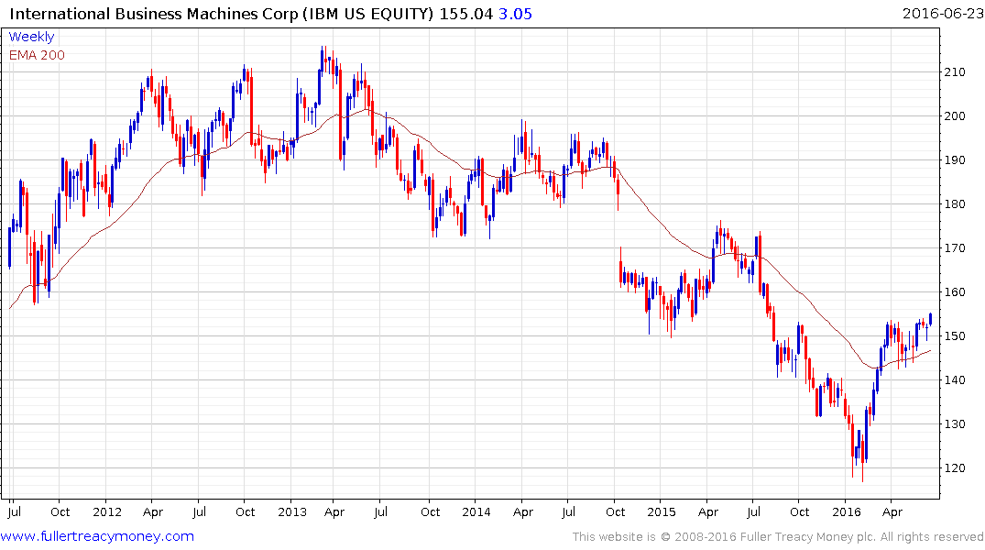Screen dimensions: 985x550
Task: Click the 180 price axis label
Action: pyautogui.click(x=954, y=204)
